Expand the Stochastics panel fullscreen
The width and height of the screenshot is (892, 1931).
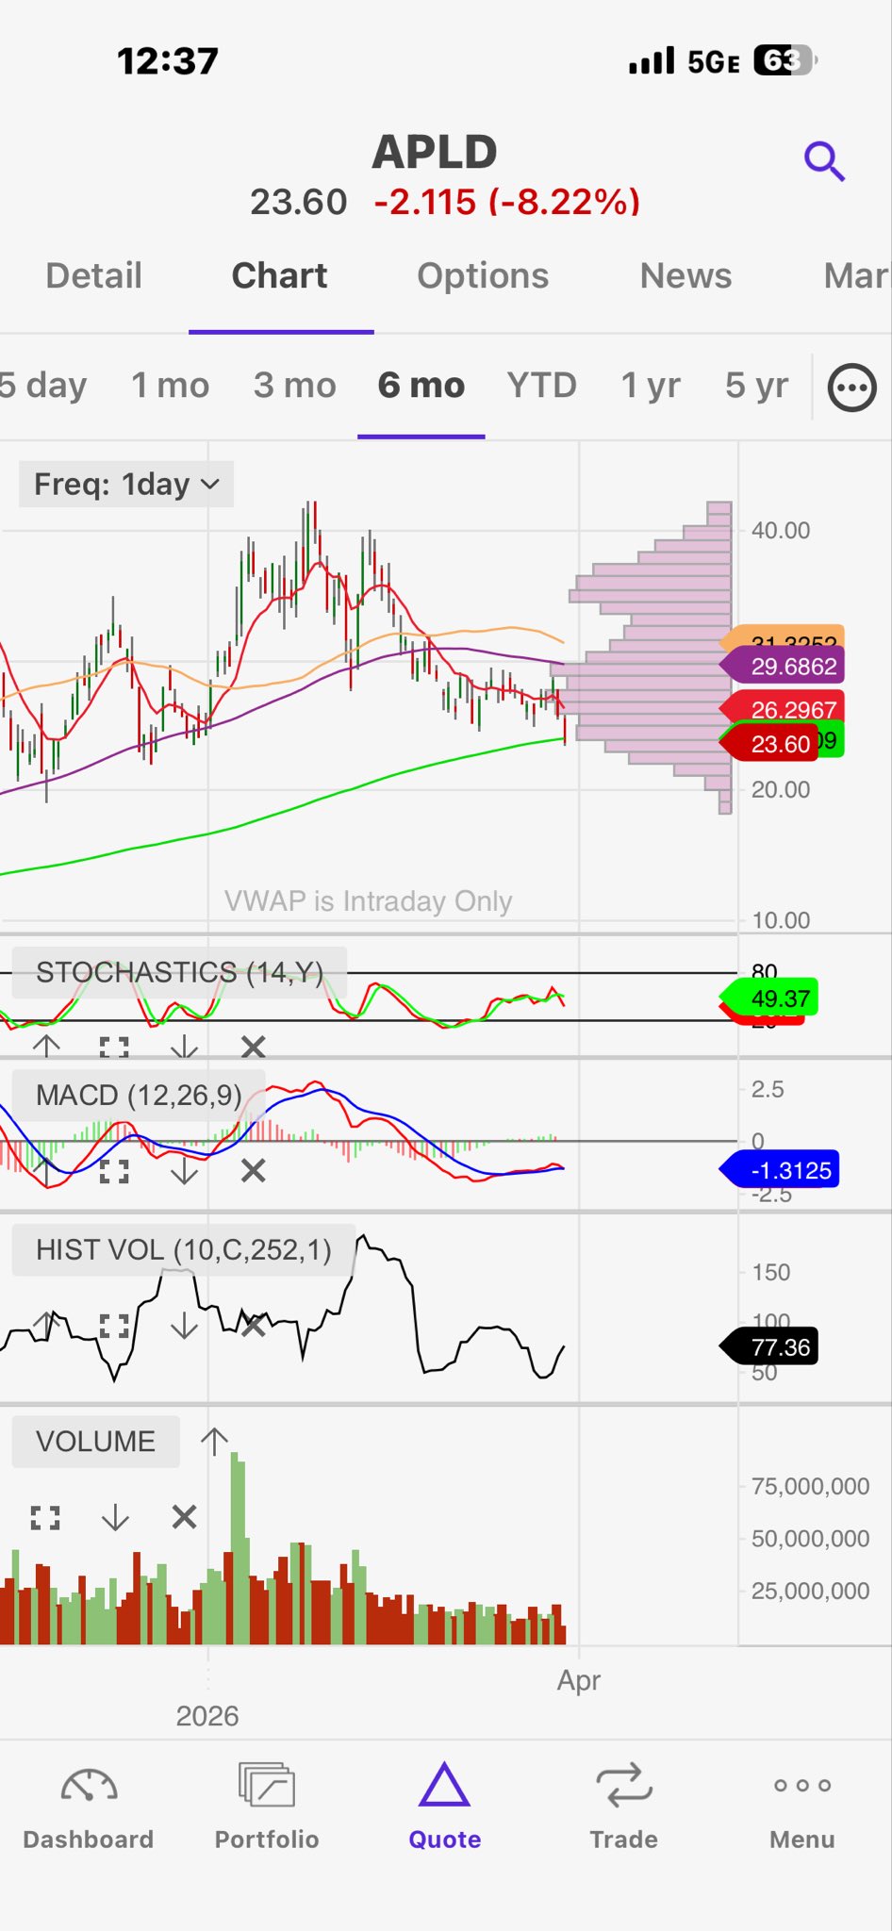coord(114,1047)
